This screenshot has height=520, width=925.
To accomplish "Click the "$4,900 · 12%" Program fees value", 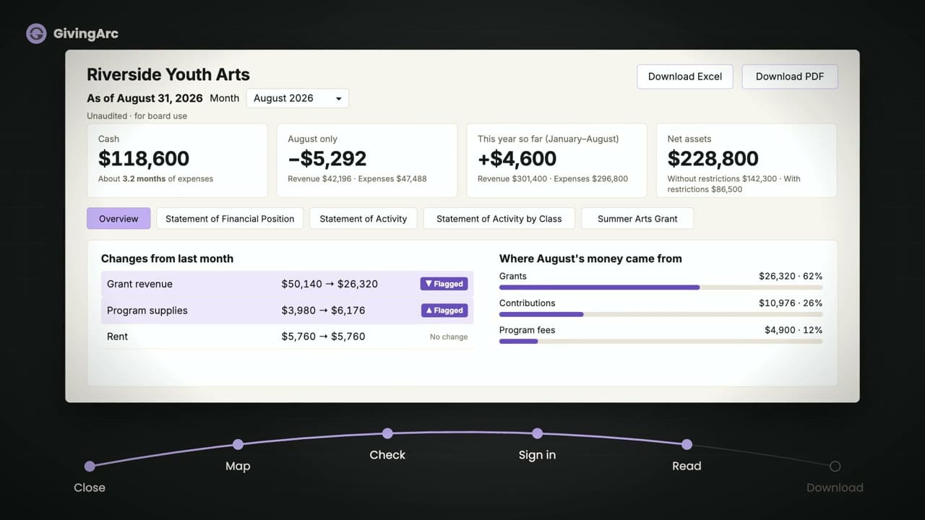I will click(x=793, y=330).
